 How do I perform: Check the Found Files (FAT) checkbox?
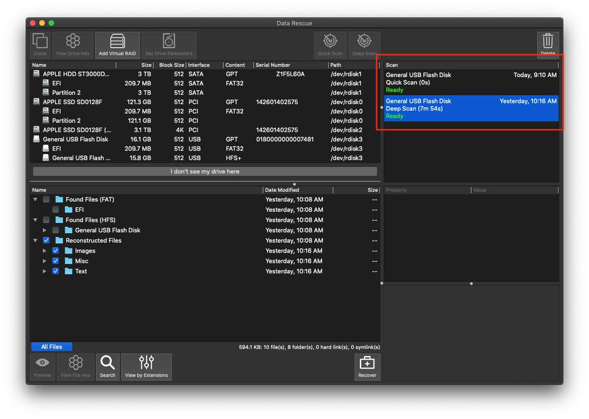pos(46,199)
